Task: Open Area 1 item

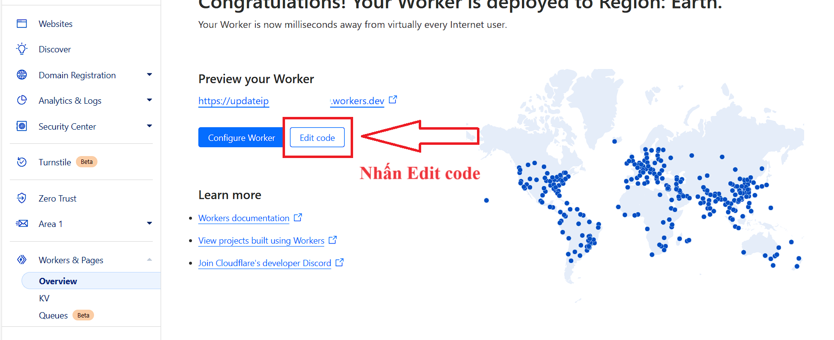Action: coord(50,224)
